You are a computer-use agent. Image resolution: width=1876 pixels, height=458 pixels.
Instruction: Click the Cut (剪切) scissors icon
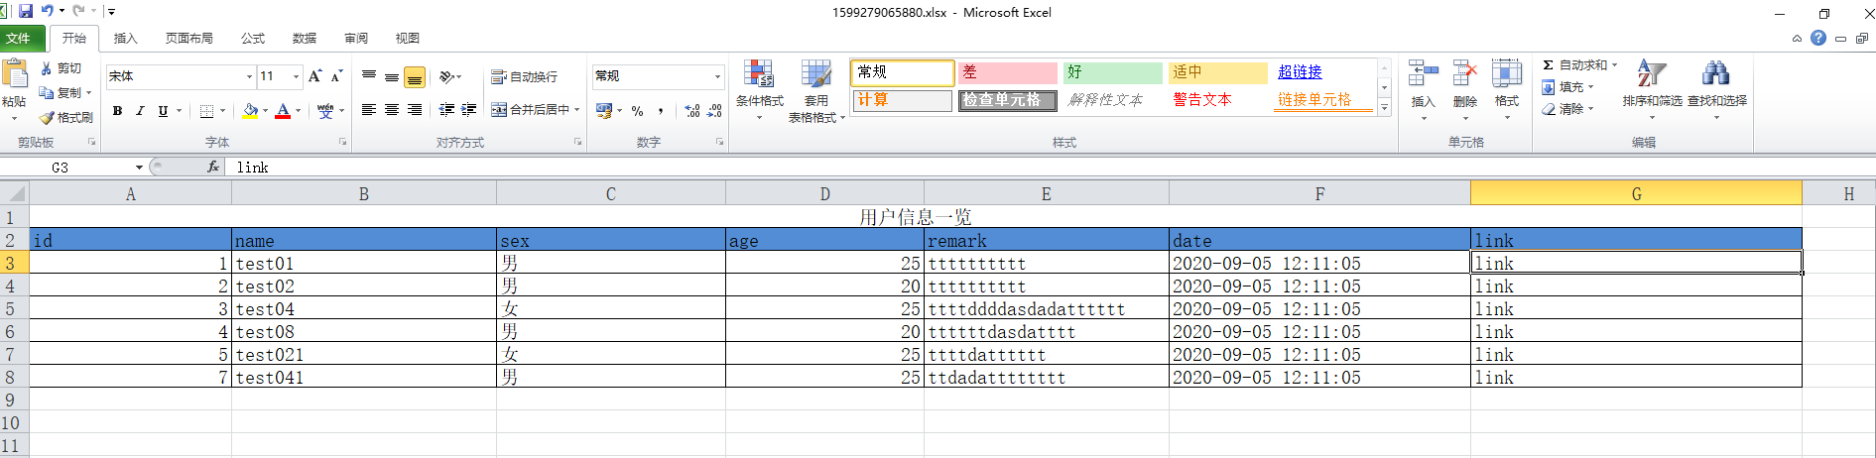click(47, 68)
